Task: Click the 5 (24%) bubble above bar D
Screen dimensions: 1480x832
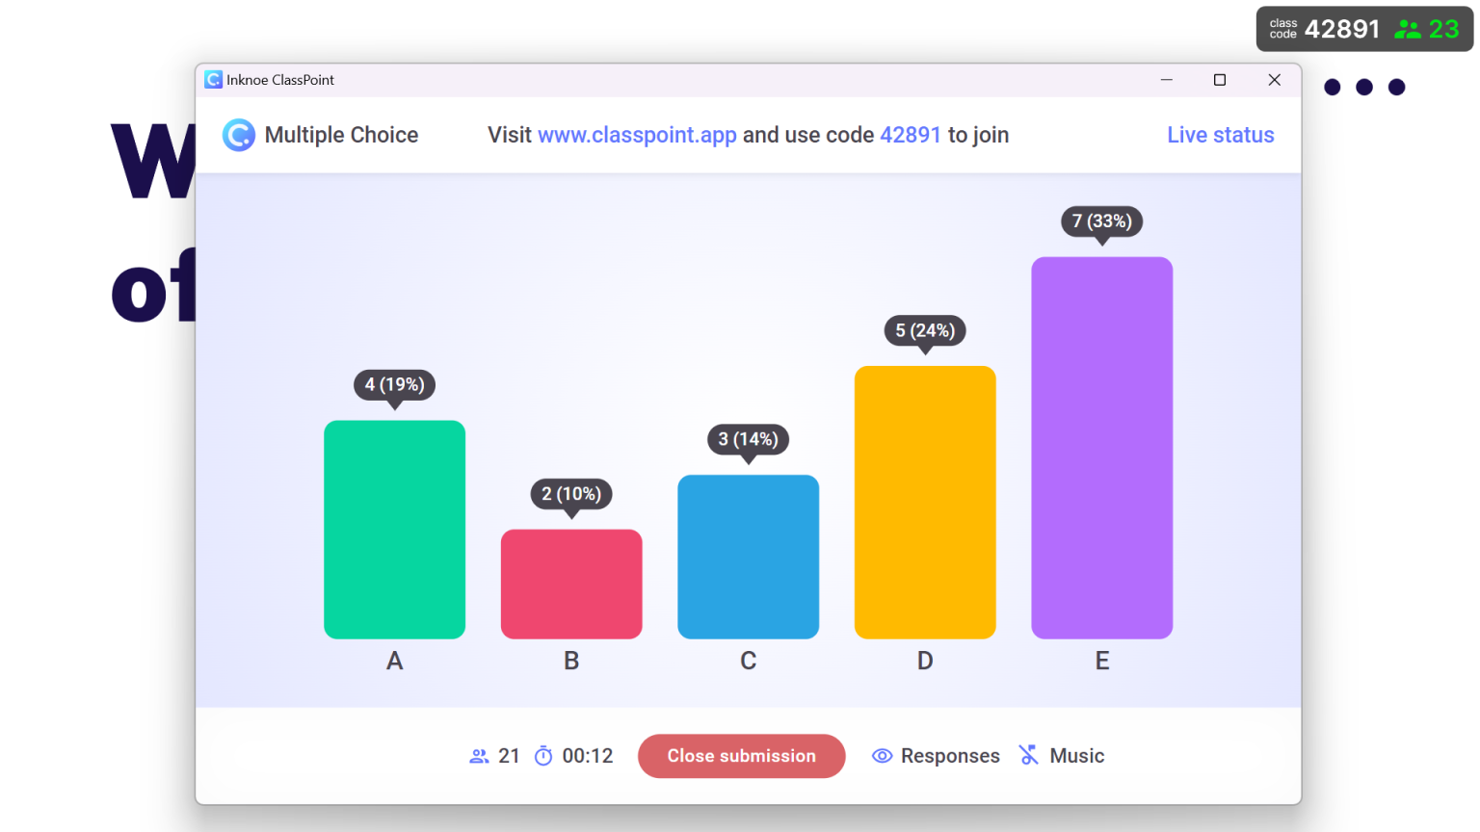Action: [924, 331]
